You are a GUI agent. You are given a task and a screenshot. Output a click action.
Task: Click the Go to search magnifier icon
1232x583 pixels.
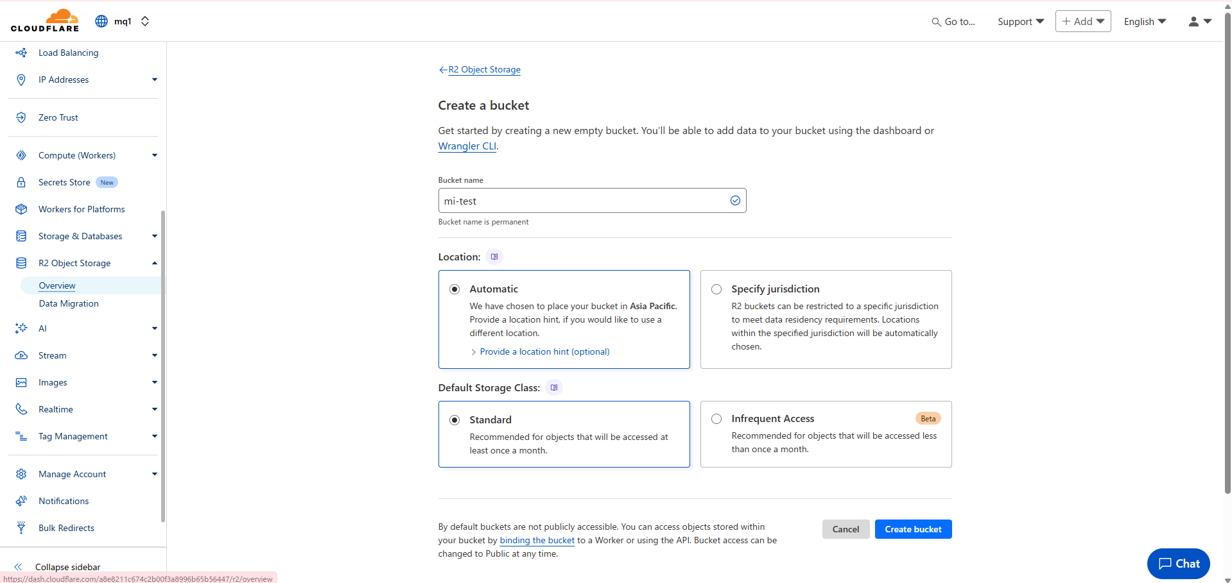(936, 22)
